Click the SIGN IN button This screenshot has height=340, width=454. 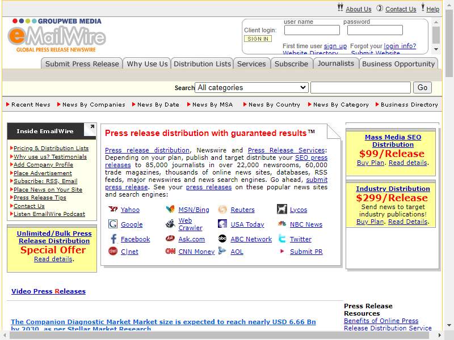(258, 39)
